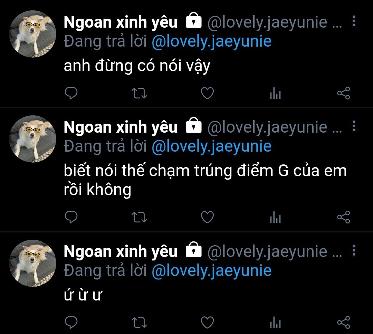View analytics of the first tweet
The width and height of the screenshot is (373, 334).
[x=276, y=93]
